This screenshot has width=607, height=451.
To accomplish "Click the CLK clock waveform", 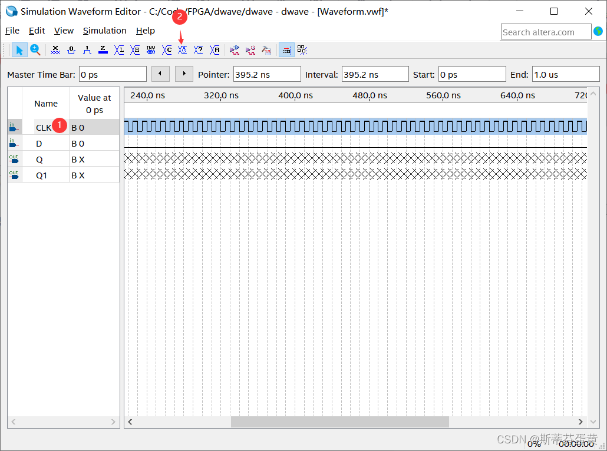I will [x=355, y=127].
